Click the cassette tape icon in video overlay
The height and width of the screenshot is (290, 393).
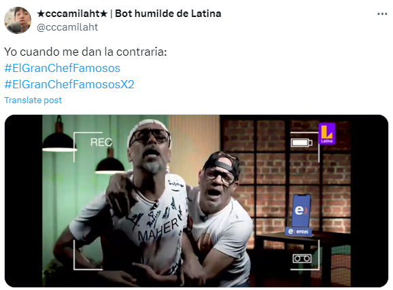[x=302, y=258]
